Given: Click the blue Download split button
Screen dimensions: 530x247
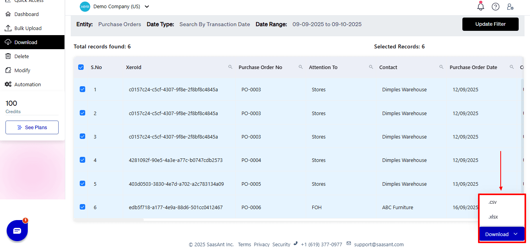Looking at the screenshot, I should (x=502, y=234).
